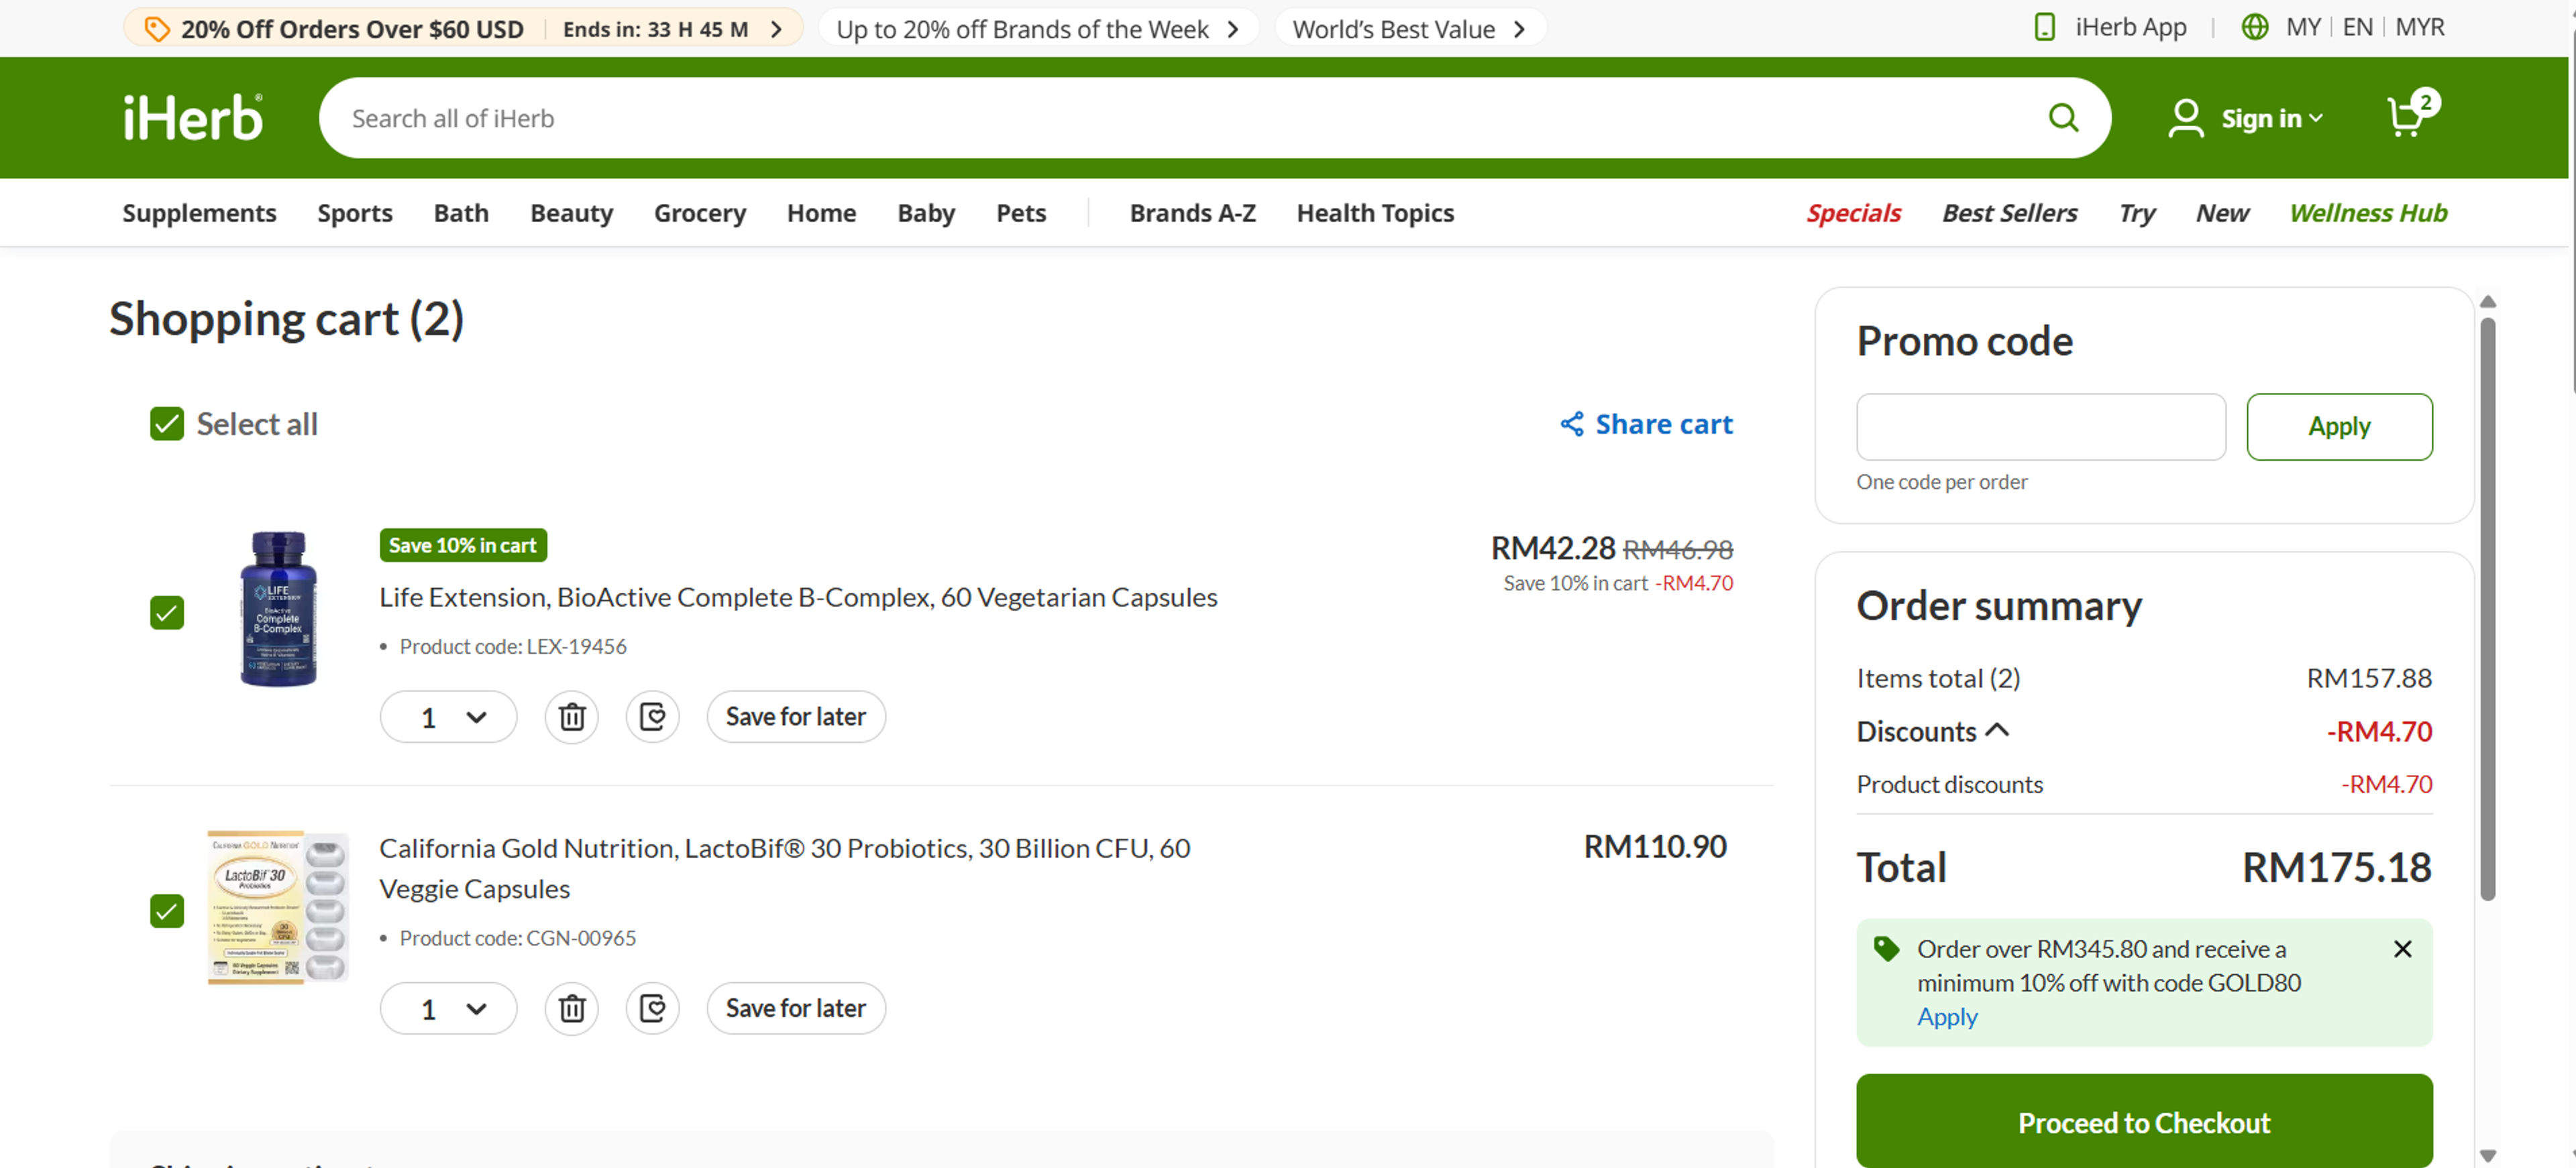Open the Home menu
Screen dimensions: 2576x1168
click(821, 213)
